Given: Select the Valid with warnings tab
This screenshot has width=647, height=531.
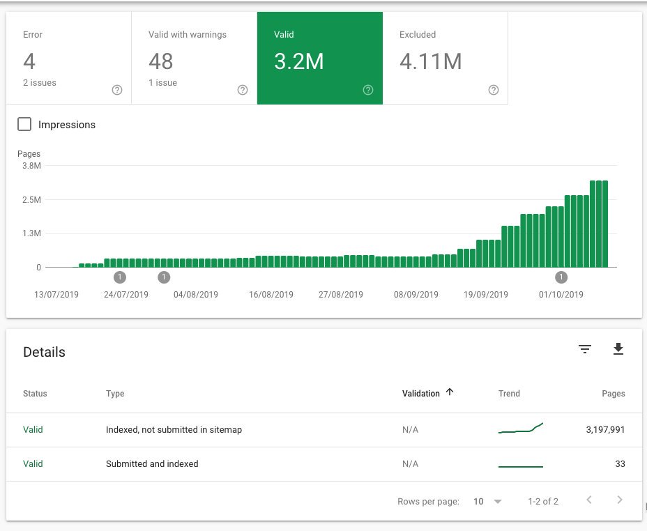Looking at the screenshot, I should [195, 58].
